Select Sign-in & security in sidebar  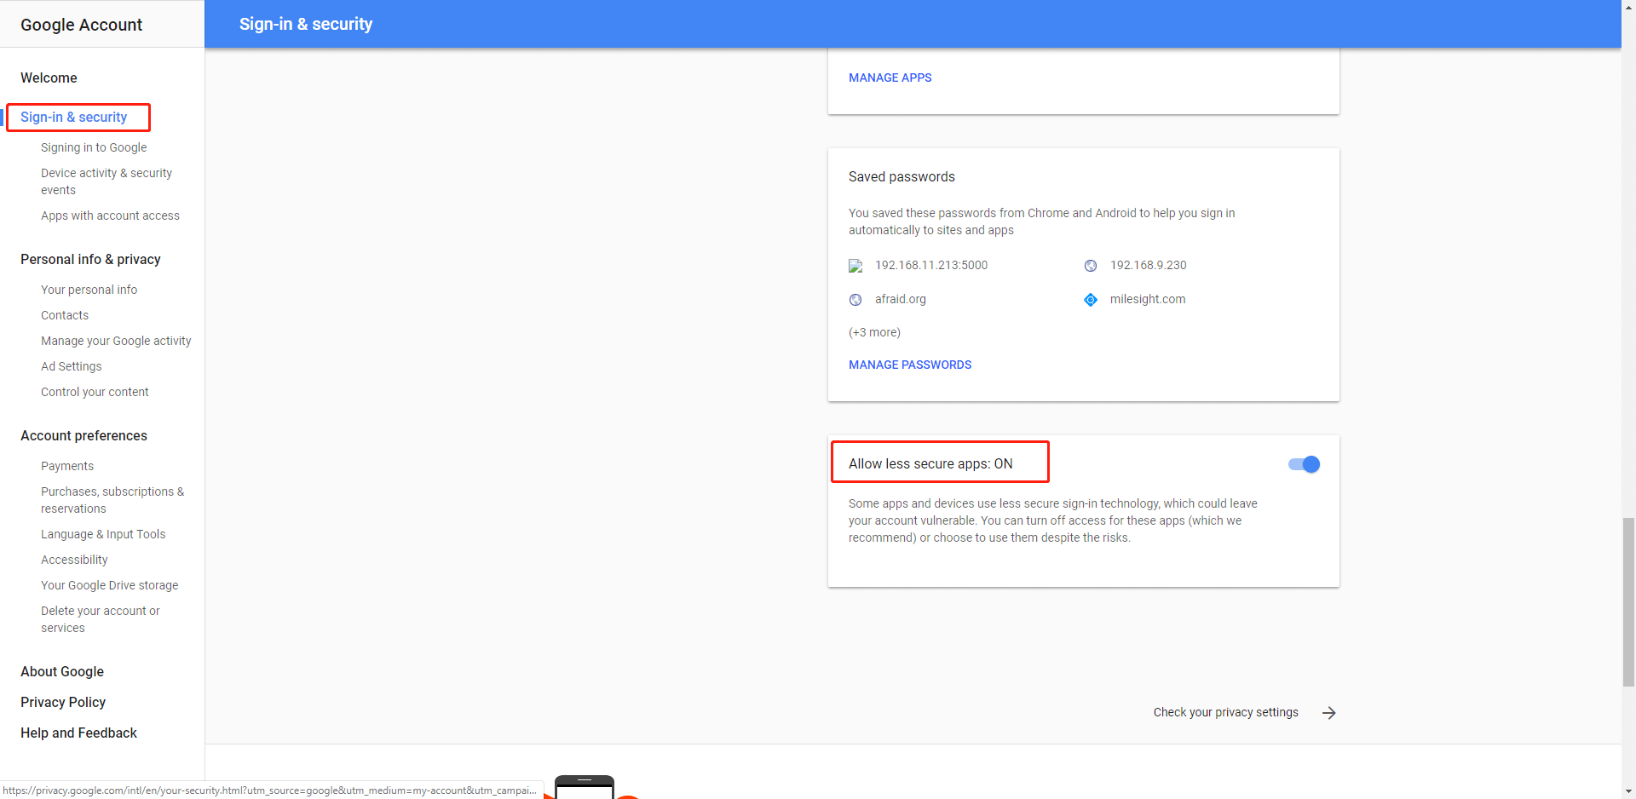tap(74, 117)
